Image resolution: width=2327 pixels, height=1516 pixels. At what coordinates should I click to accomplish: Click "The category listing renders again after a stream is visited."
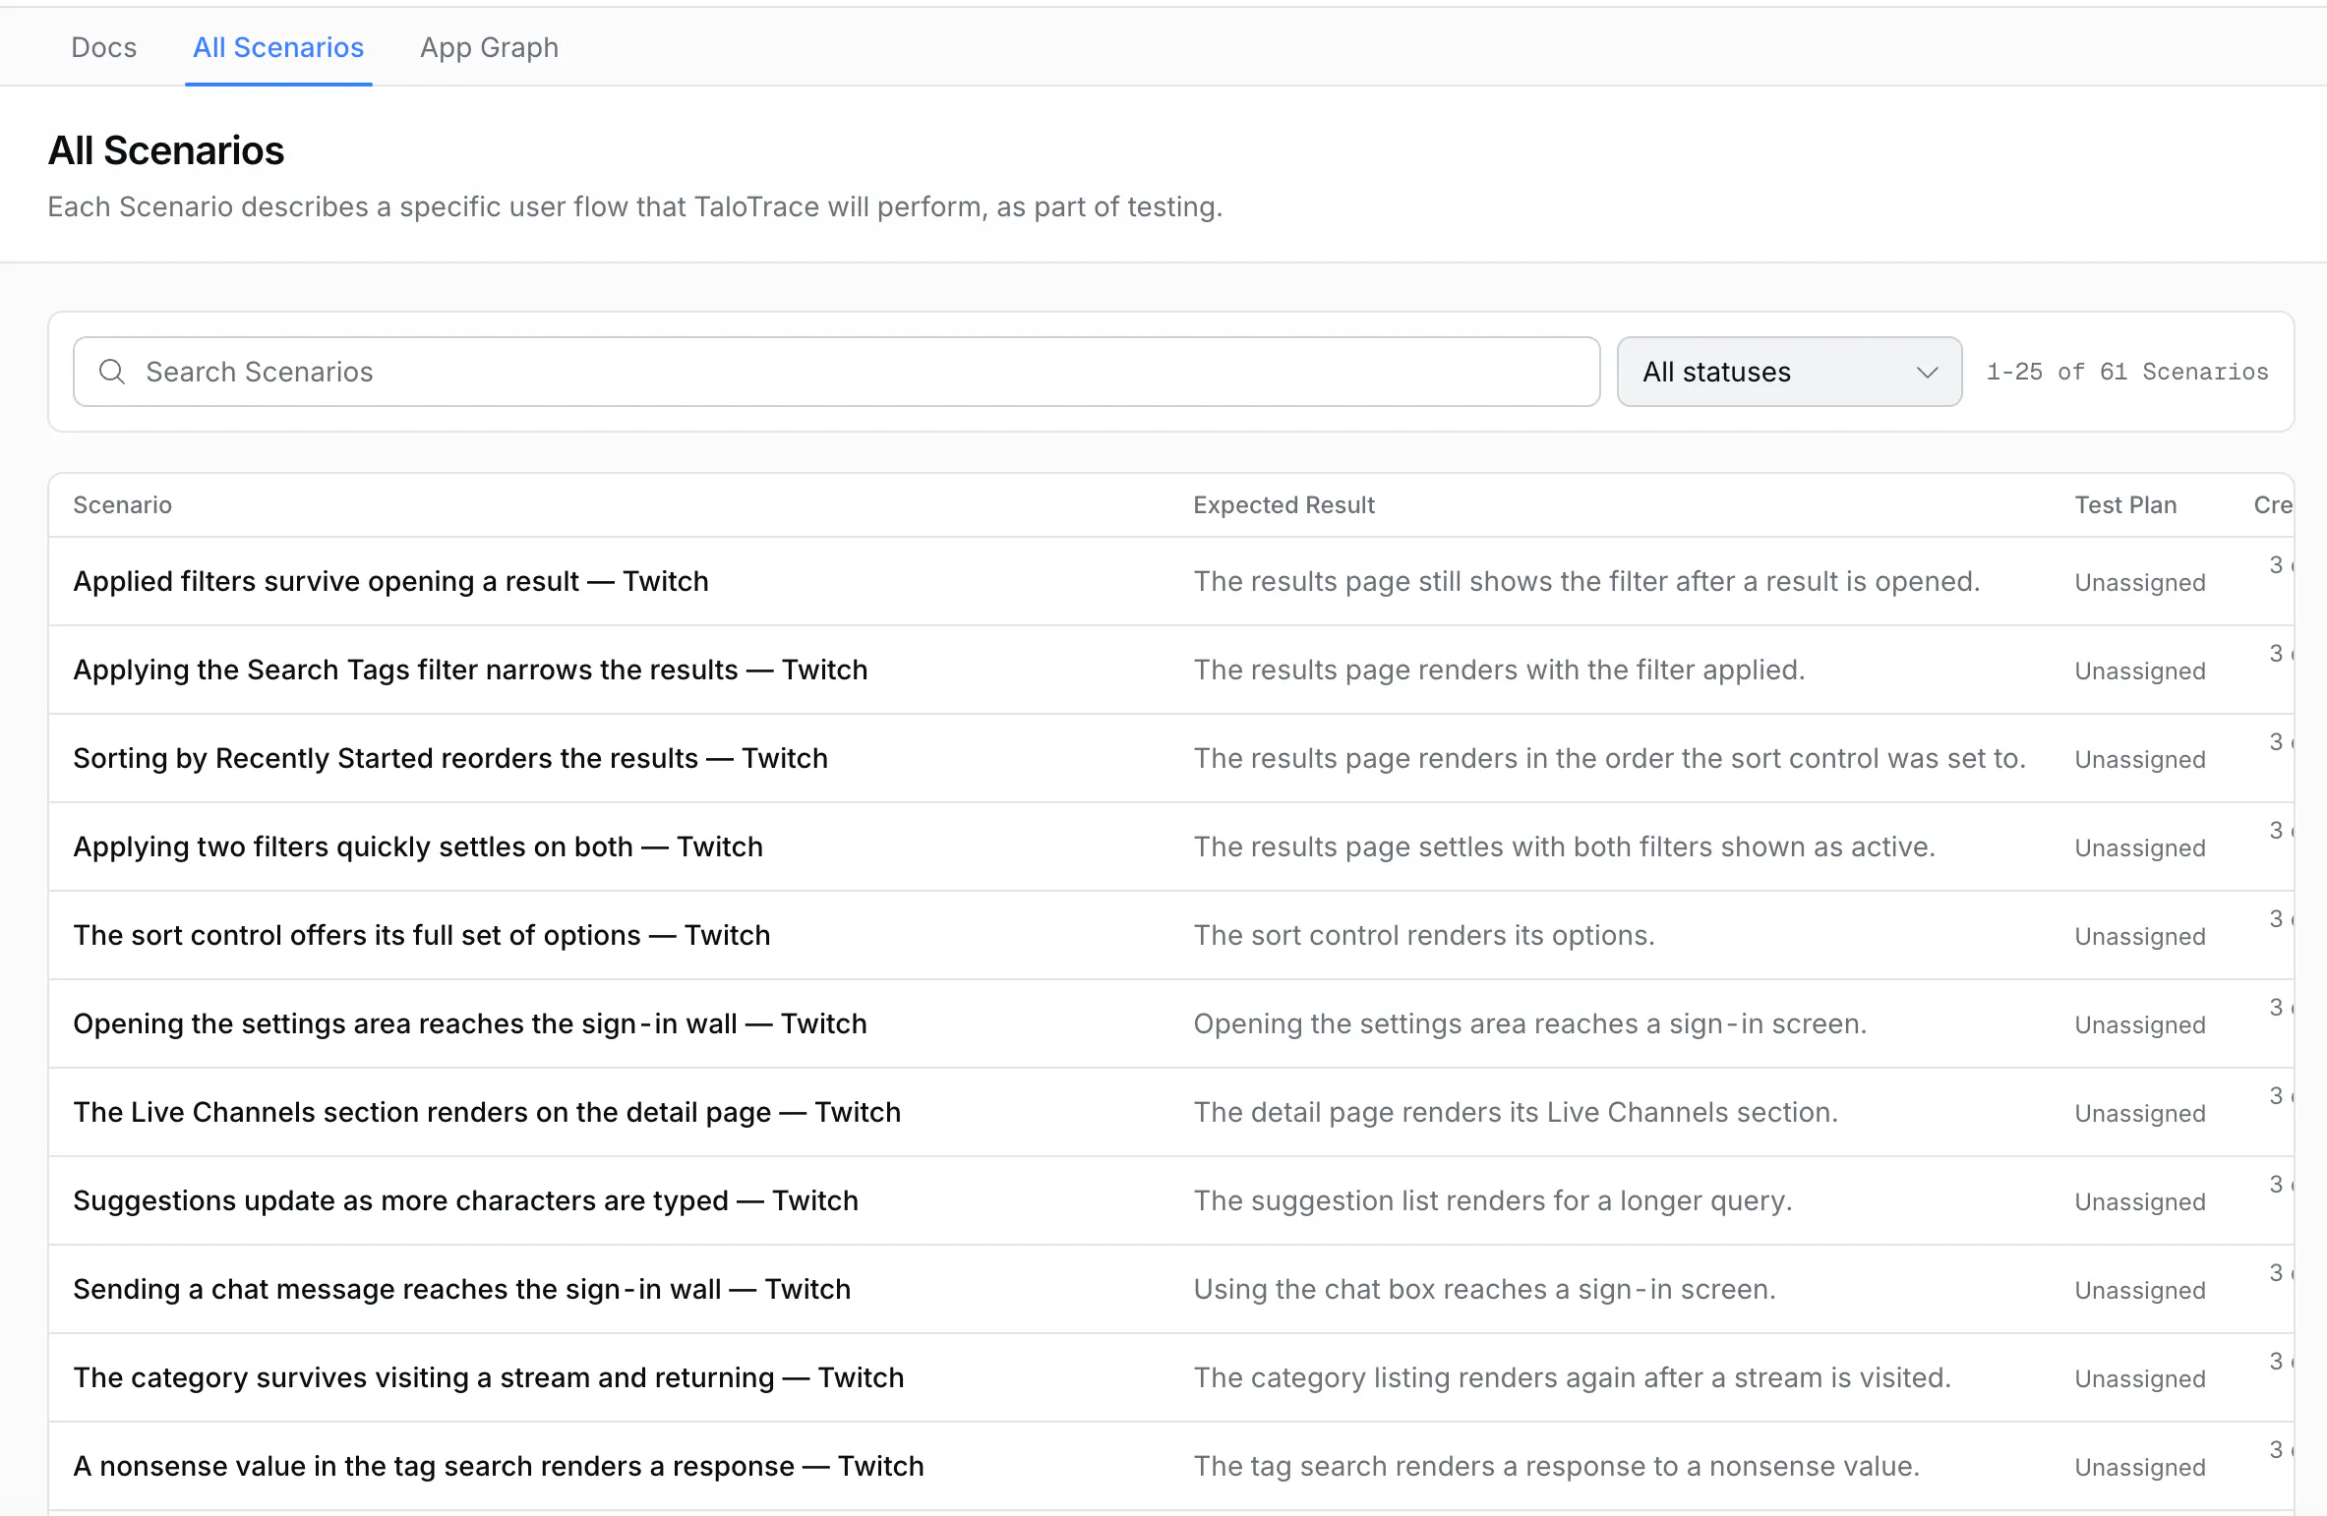tap(1572, 1377)
